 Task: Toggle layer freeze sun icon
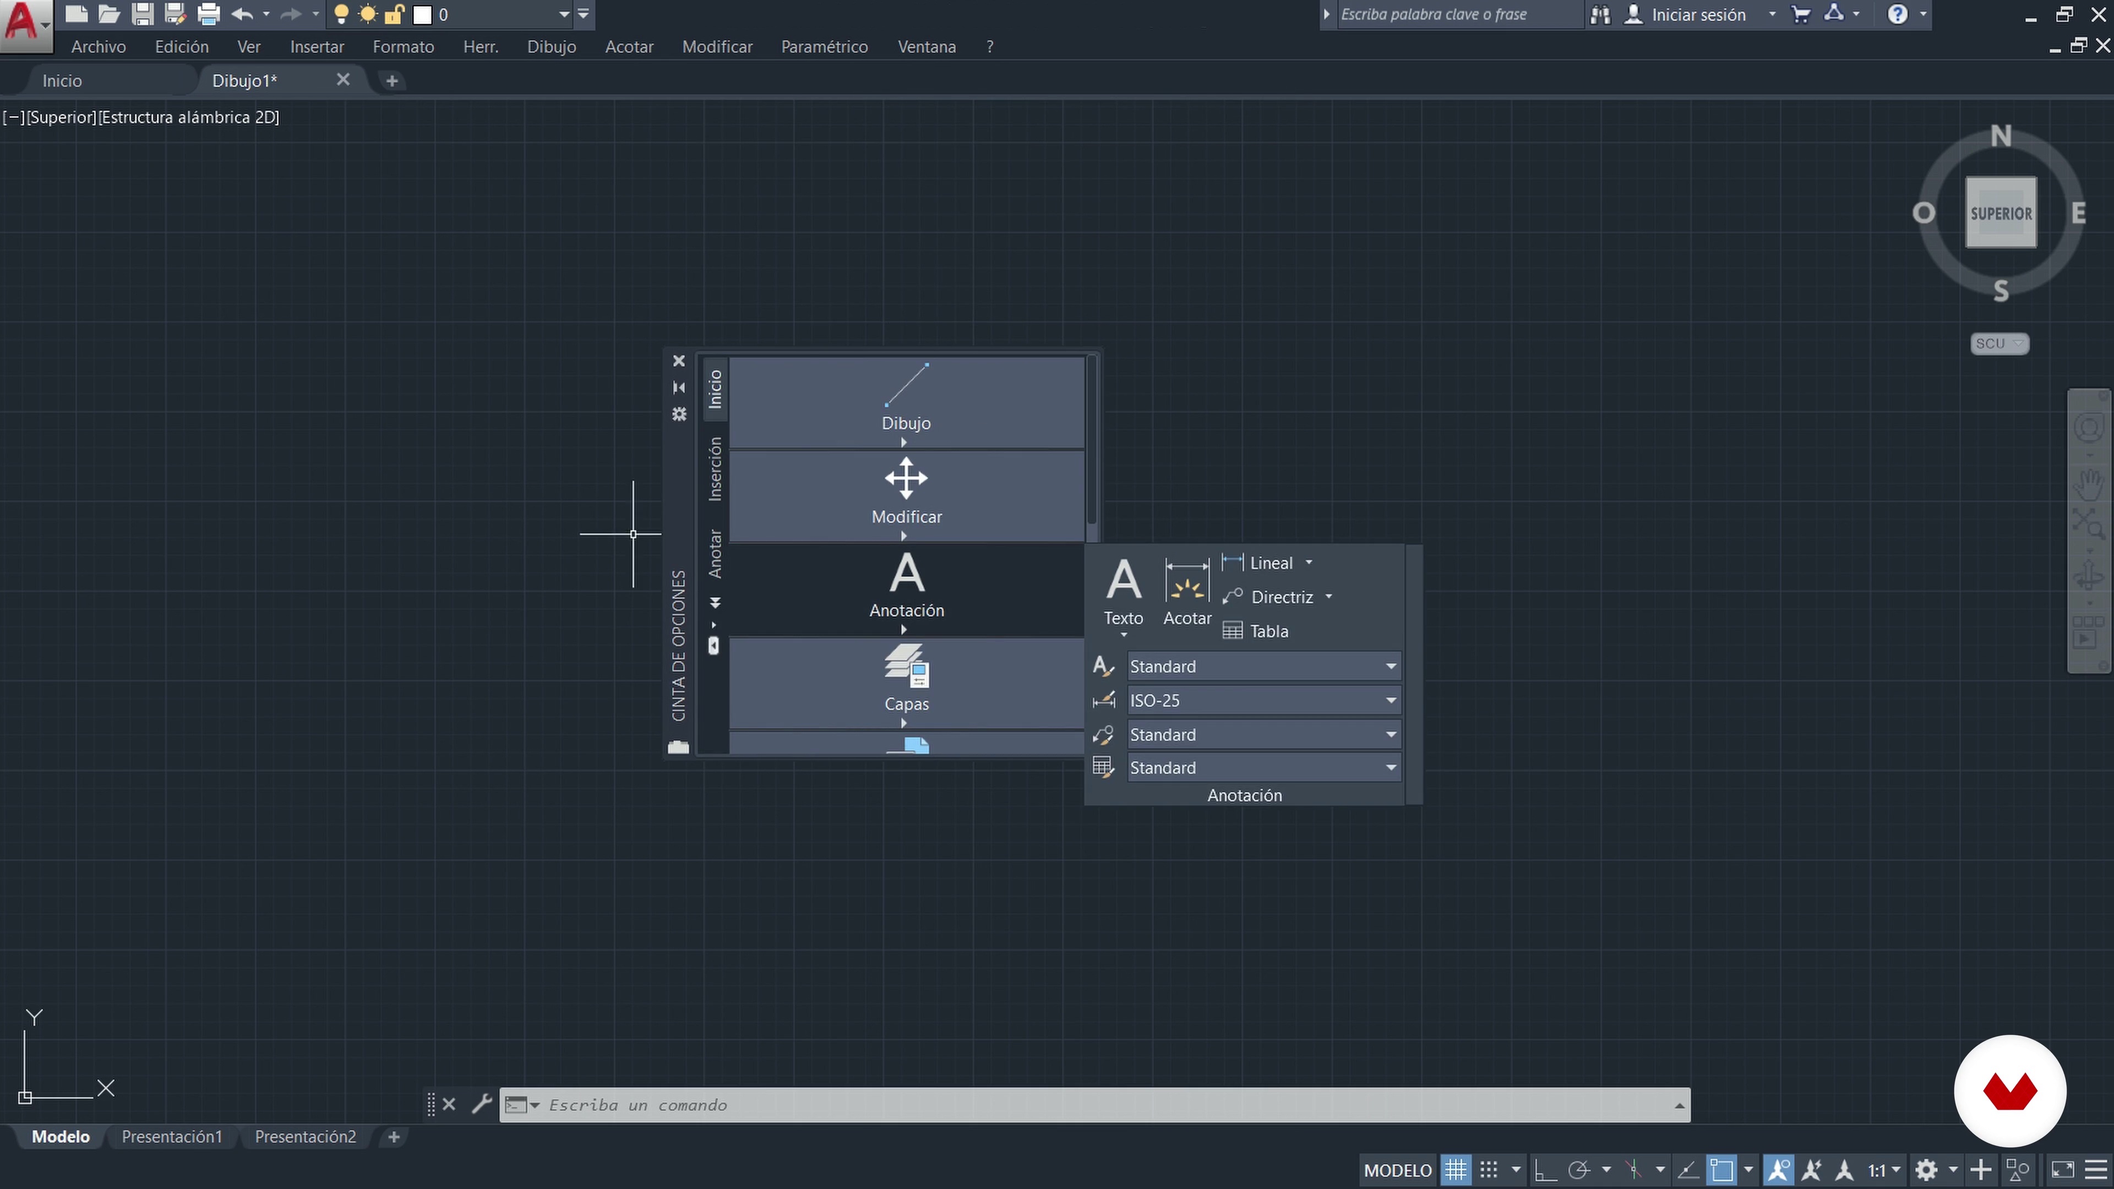coord(368,14)
